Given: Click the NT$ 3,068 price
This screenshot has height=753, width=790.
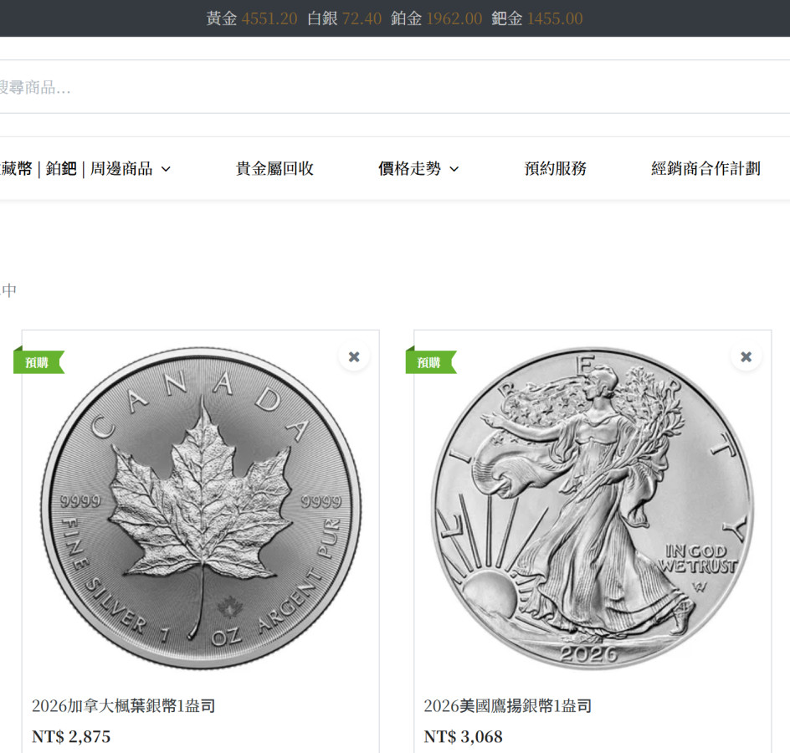Looking at the screenshot, I should [463, 737].
